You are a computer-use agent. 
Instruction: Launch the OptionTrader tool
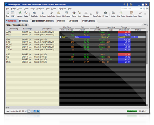[51, 14]
